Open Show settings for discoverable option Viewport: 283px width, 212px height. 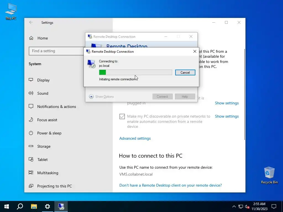(227, 116)
